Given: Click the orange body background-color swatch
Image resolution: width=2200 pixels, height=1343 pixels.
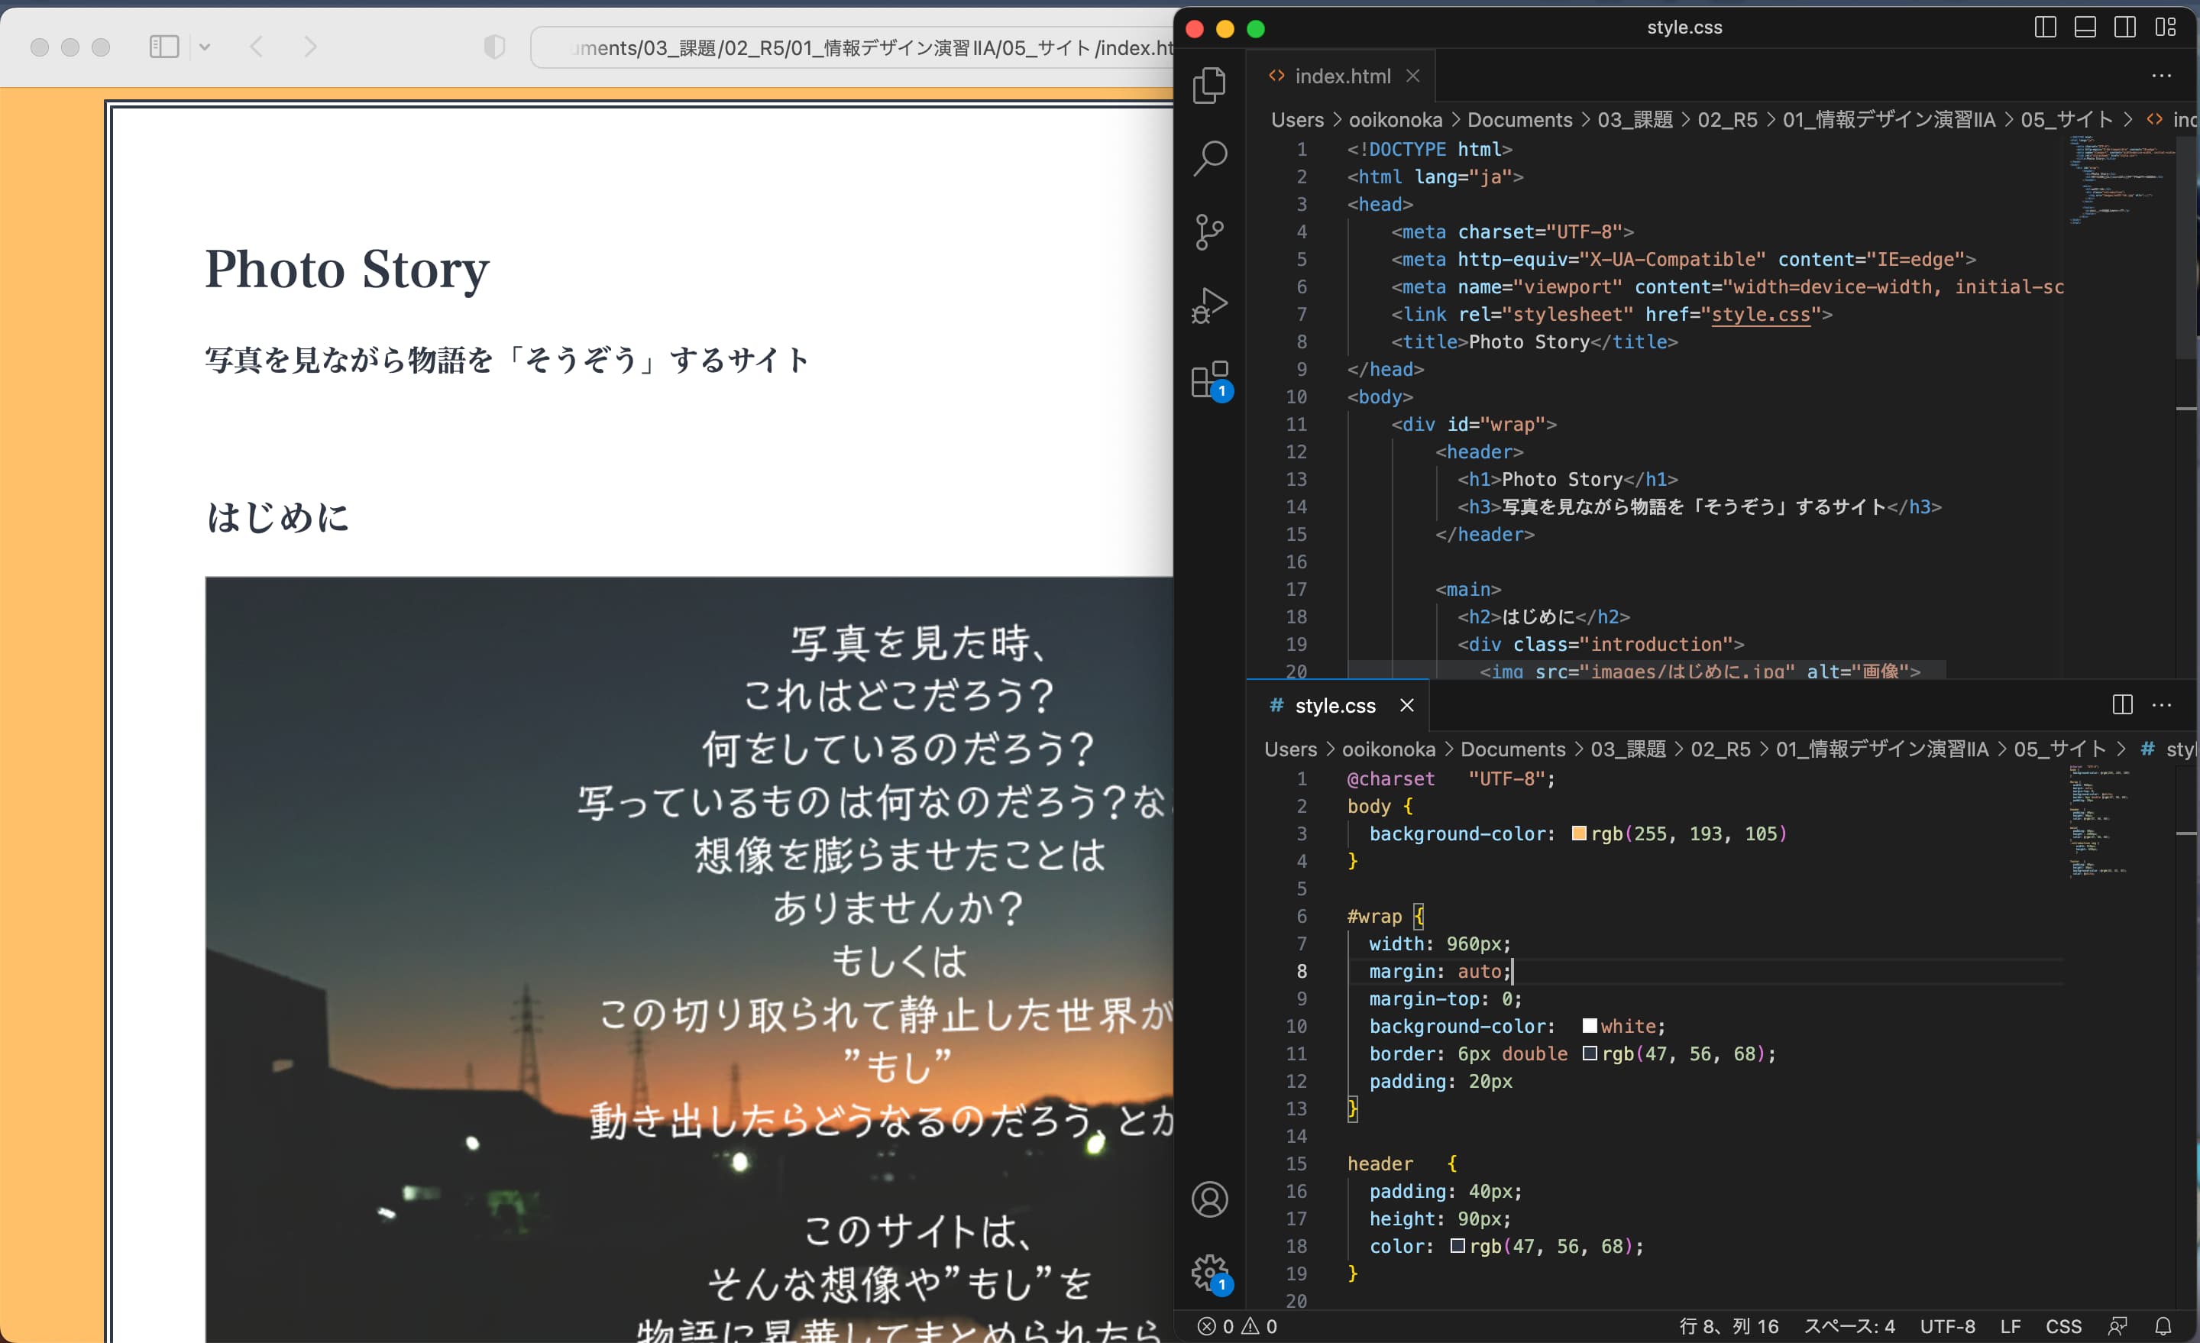Looking at the screenshot, I should [1578, 833].
